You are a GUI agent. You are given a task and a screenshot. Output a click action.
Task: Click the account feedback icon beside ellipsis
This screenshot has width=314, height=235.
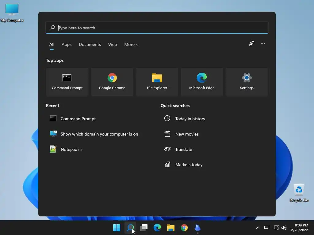(252, 44)
